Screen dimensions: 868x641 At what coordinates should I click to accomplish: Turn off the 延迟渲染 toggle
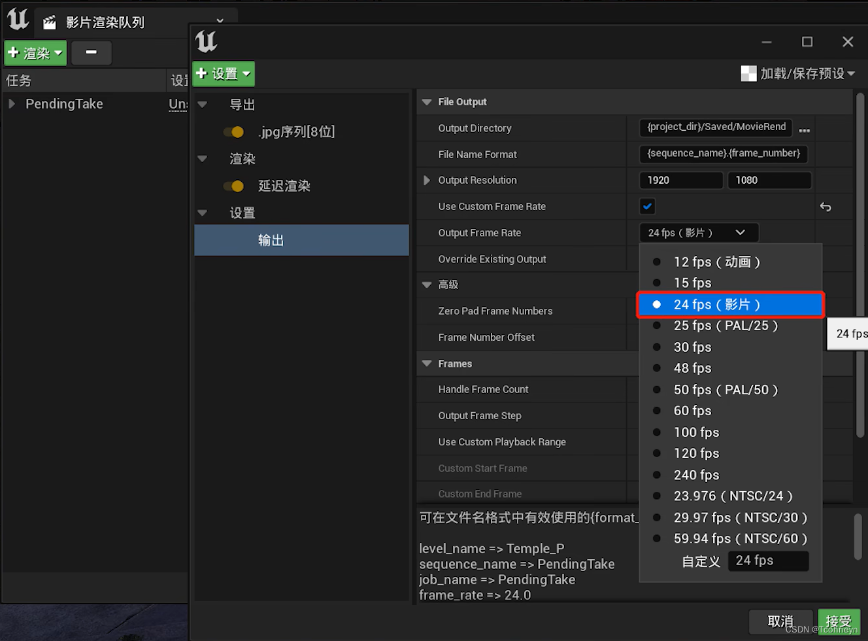[234, 186]
